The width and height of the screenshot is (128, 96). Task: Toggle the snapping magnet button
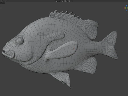(x=65, y=1)
